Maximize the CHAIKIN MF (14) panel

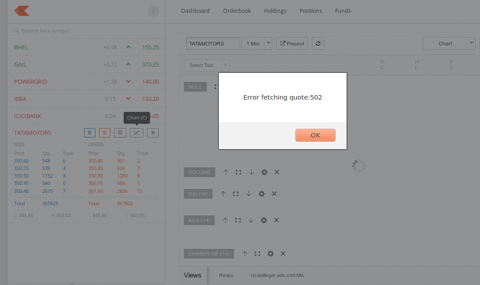(257, 254)
